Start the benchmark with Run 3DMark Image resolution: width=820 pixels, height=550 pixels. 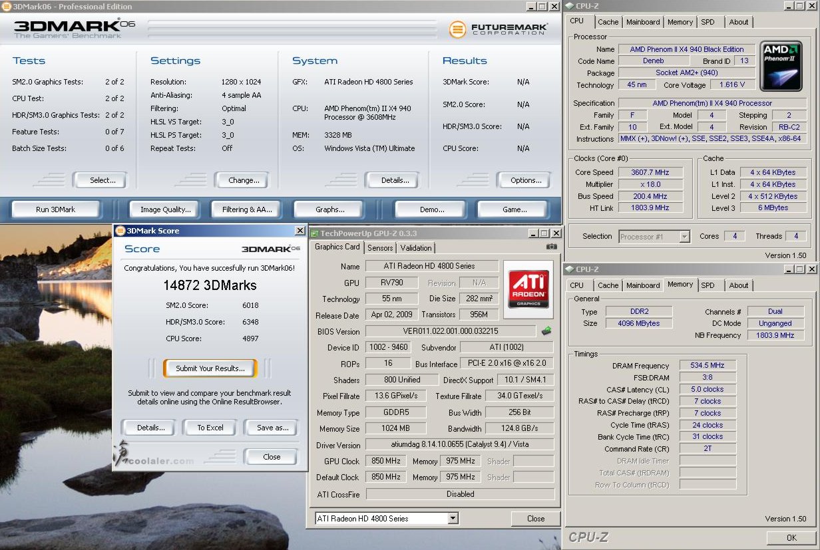55,209
